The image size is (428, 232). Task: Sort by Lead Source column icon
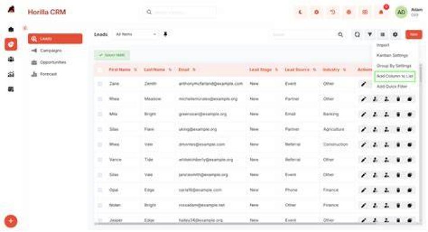314,70
